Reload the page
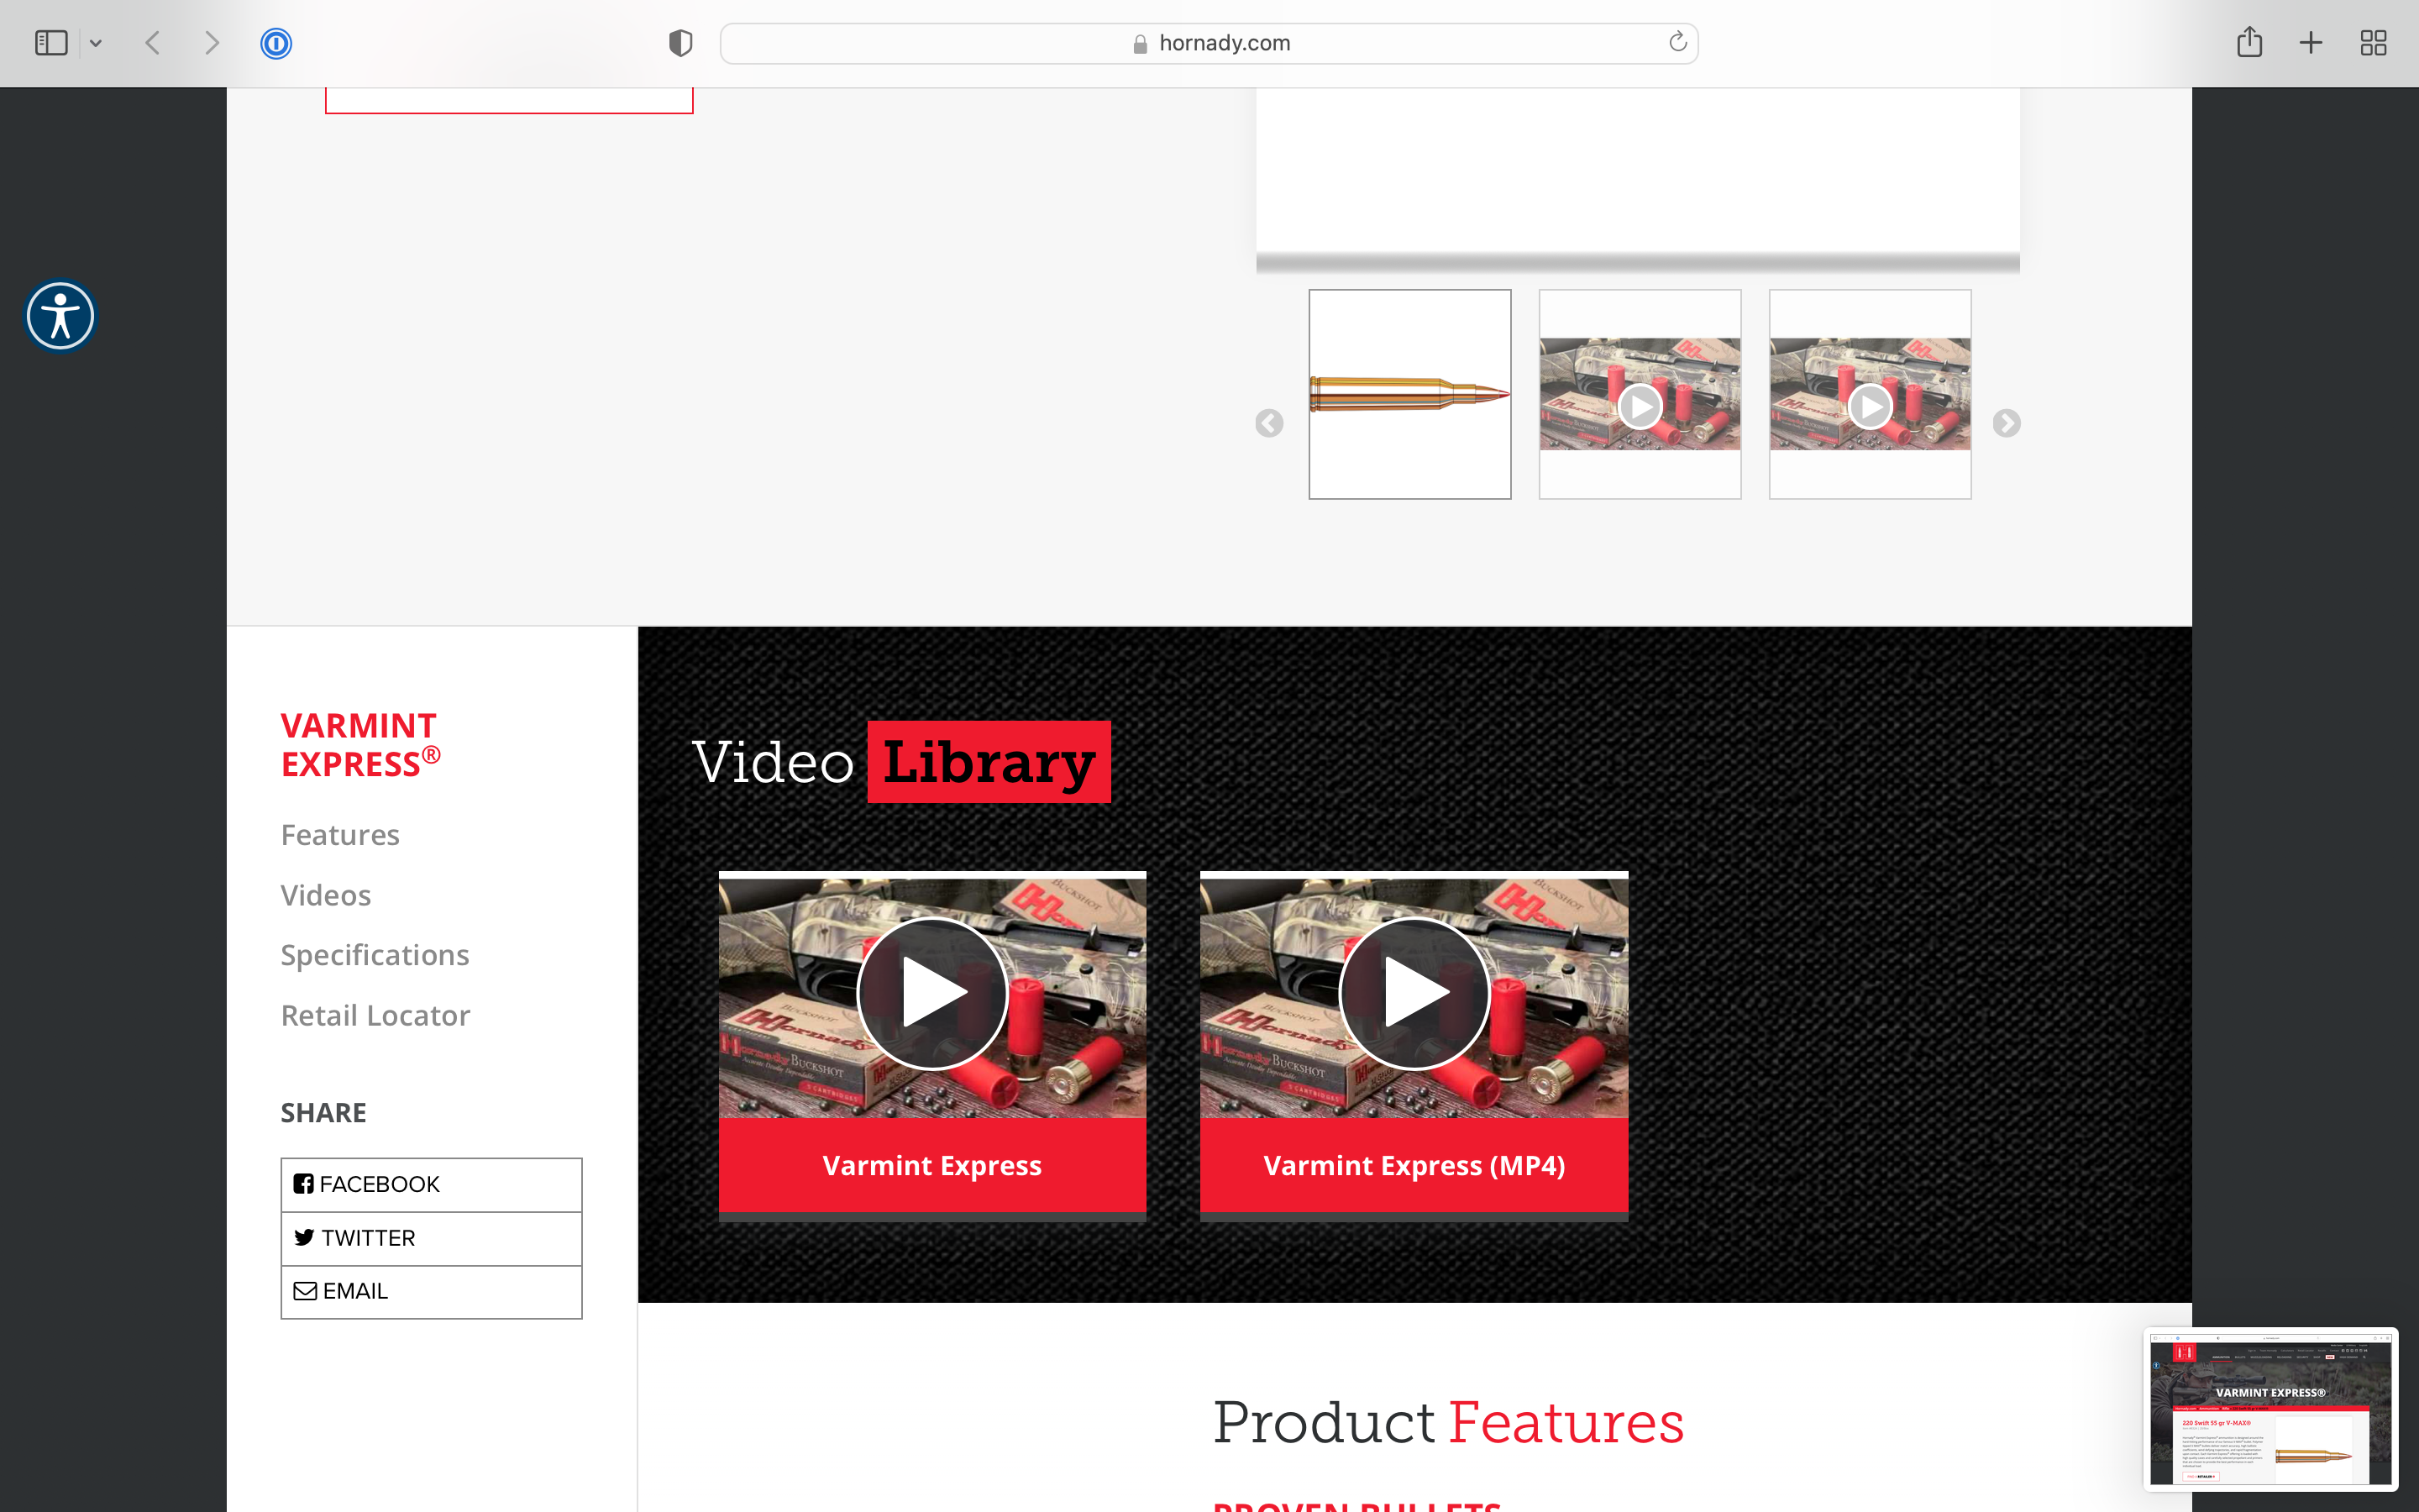Viewport: 2419px width, 1512px height. [1677, 42]
